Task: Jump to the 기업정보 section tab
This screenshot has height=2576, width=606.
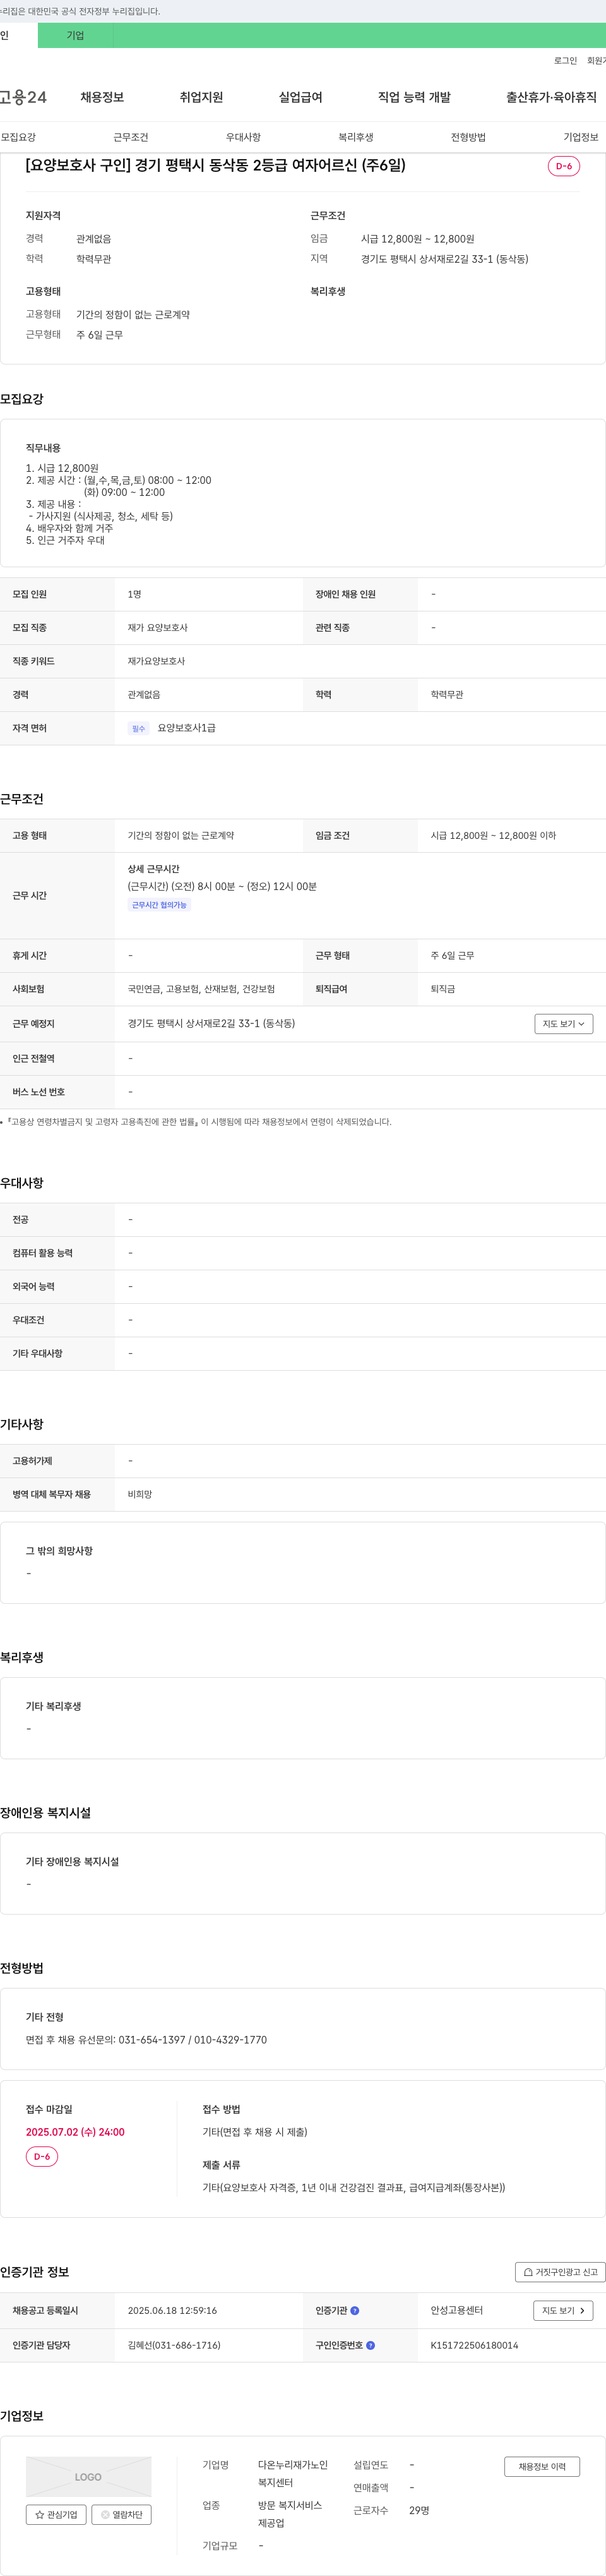Action: (x=580, y=137)
